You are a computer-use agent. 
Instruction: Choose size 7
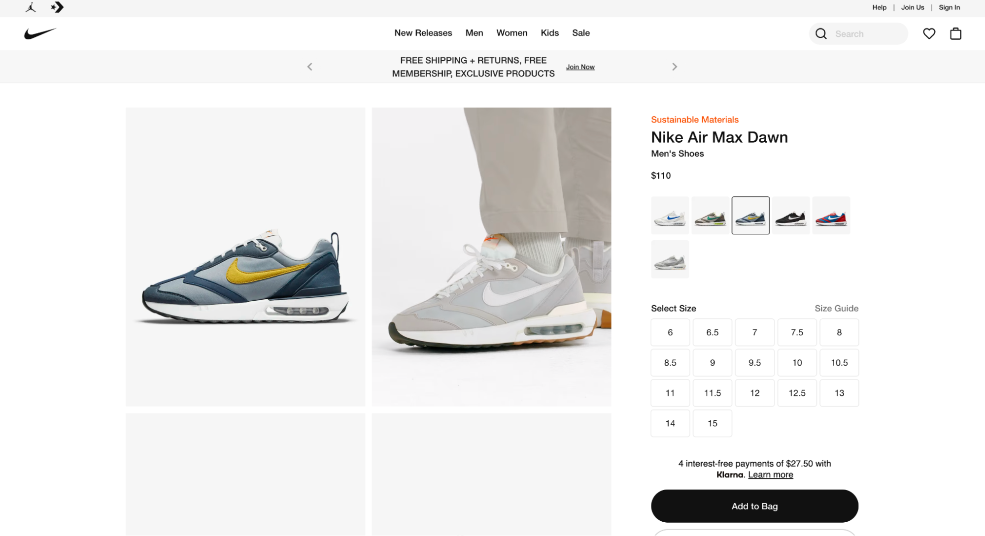point(755,333)
